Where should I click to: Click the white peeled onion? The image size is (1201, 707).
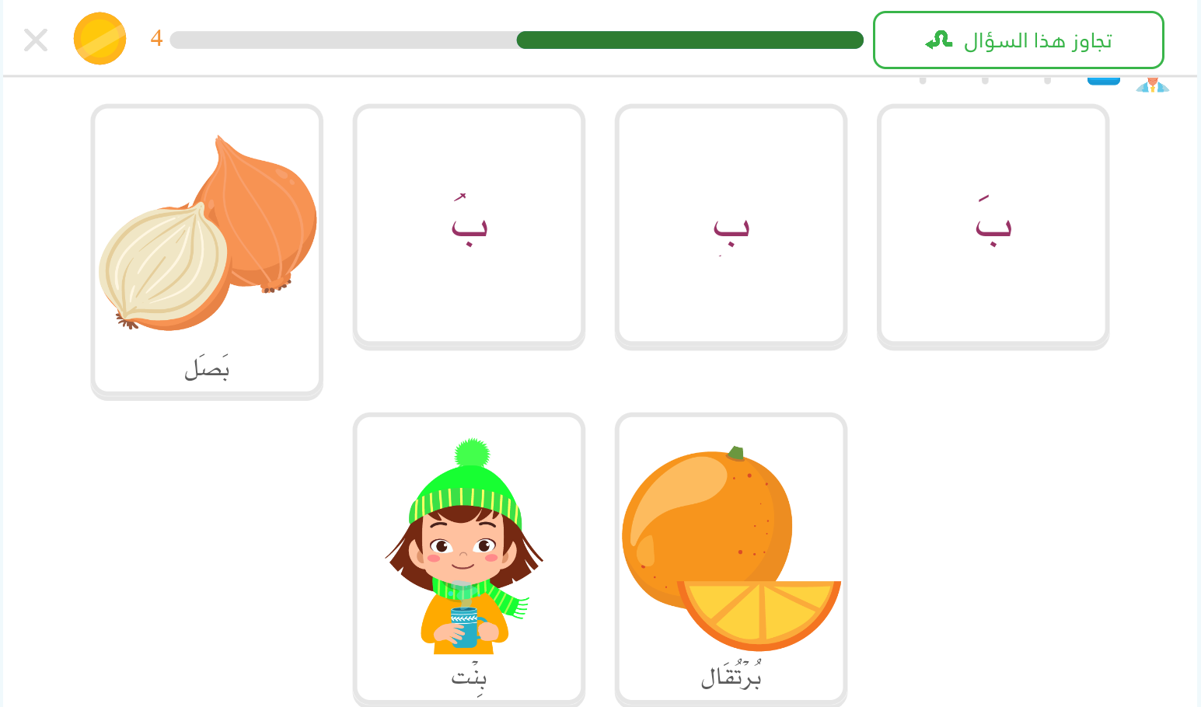point(164,266)
